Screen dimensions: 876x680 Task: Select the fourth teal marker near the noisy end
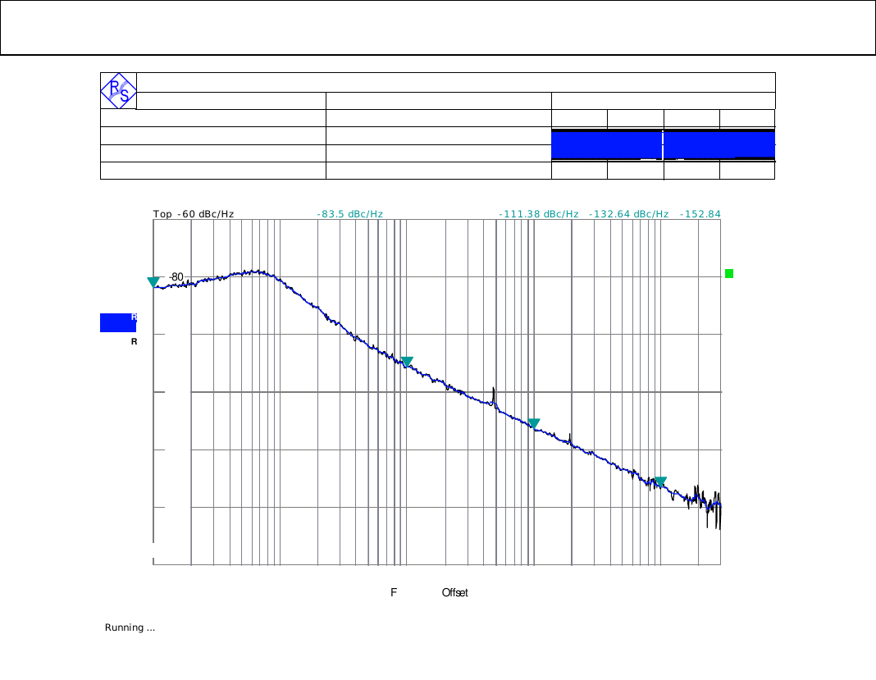point(660,481)
